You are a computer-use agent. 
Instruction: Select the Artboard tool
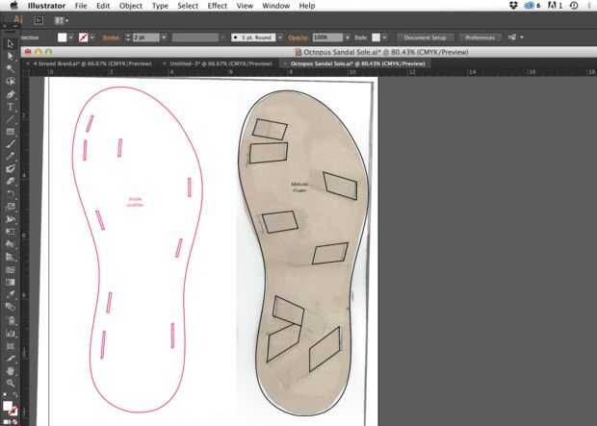pyautogui.click(x=11, y=346)
